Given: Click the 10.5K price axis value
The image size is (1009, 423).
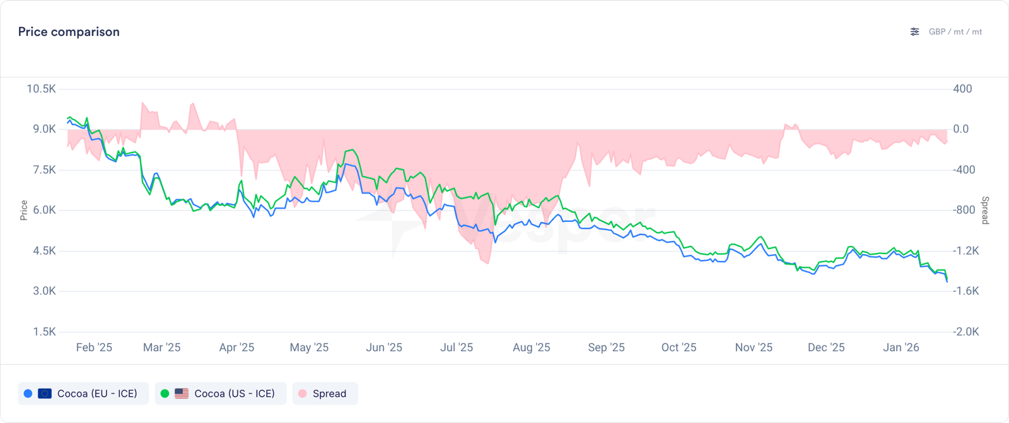Looking at the screenshot, I should tap(41, 89).
